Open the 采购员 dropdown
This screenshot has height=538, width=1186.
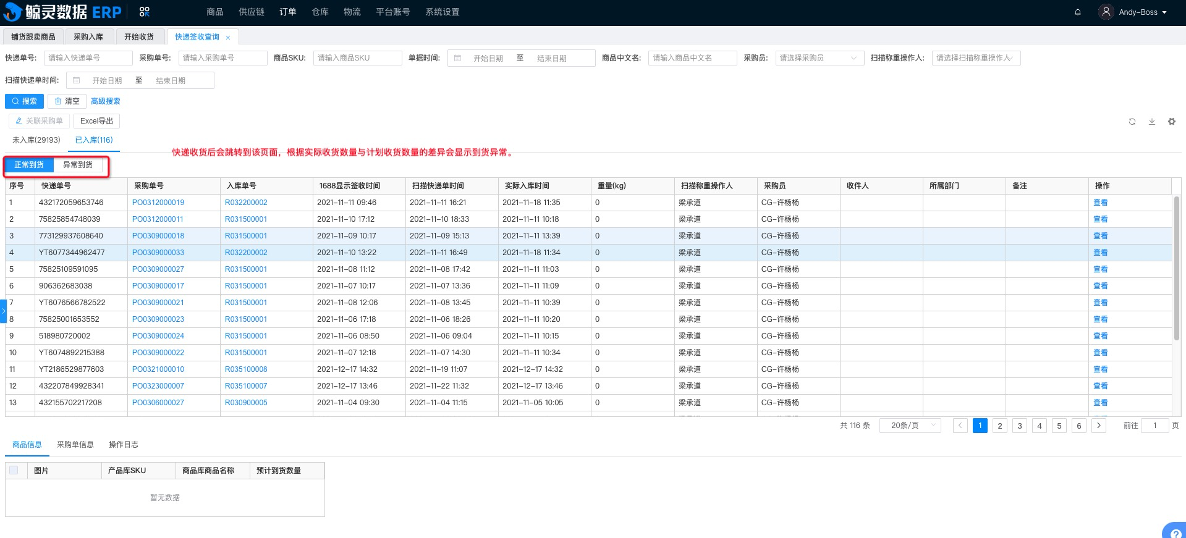coord(819,58)
